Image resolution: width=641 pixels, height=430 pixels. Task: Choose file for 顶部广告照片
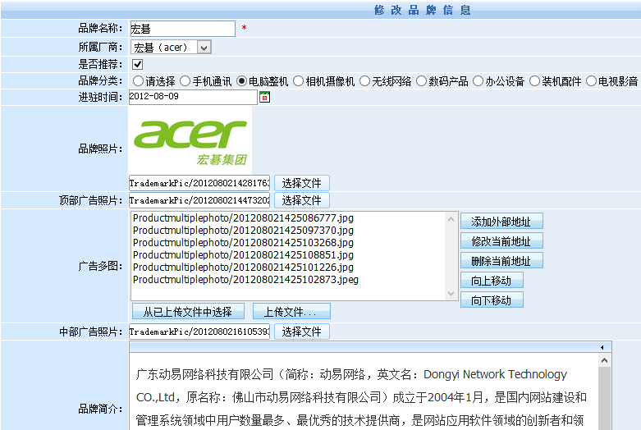[301, 200]
